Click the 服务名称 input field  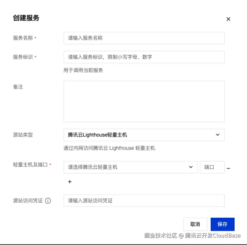click(144, 38)
